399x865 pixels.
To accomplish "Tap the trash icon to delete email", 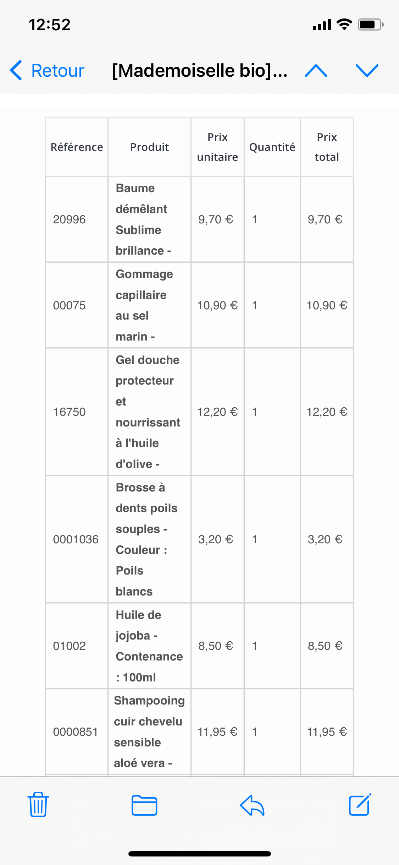I will pos(38,804).
